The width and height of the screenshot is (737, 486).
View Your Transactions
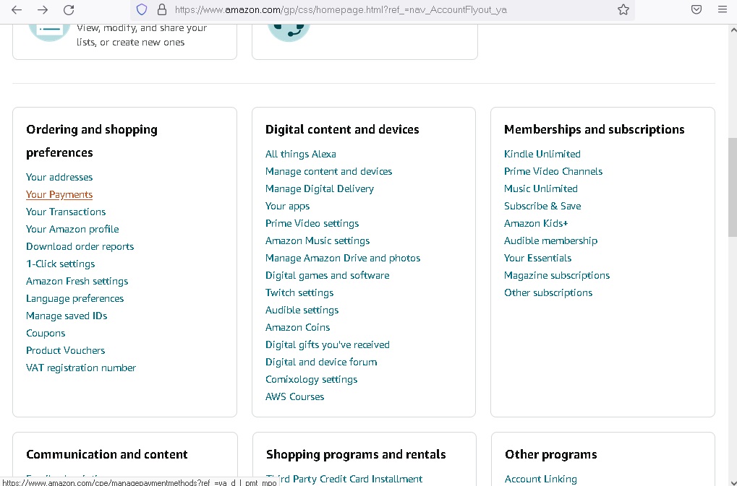pos(66,212)
